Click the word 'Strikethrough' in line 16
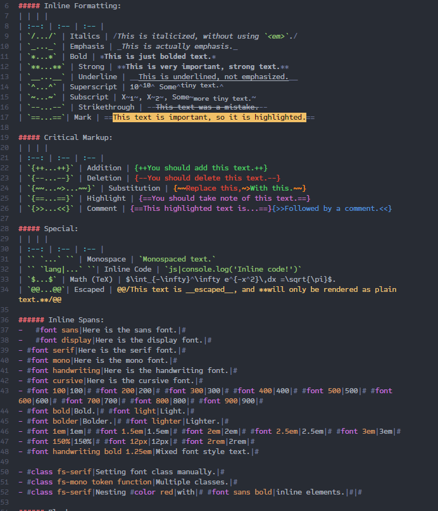The height and width of the screenshot is (511, 438). [106, 107]
